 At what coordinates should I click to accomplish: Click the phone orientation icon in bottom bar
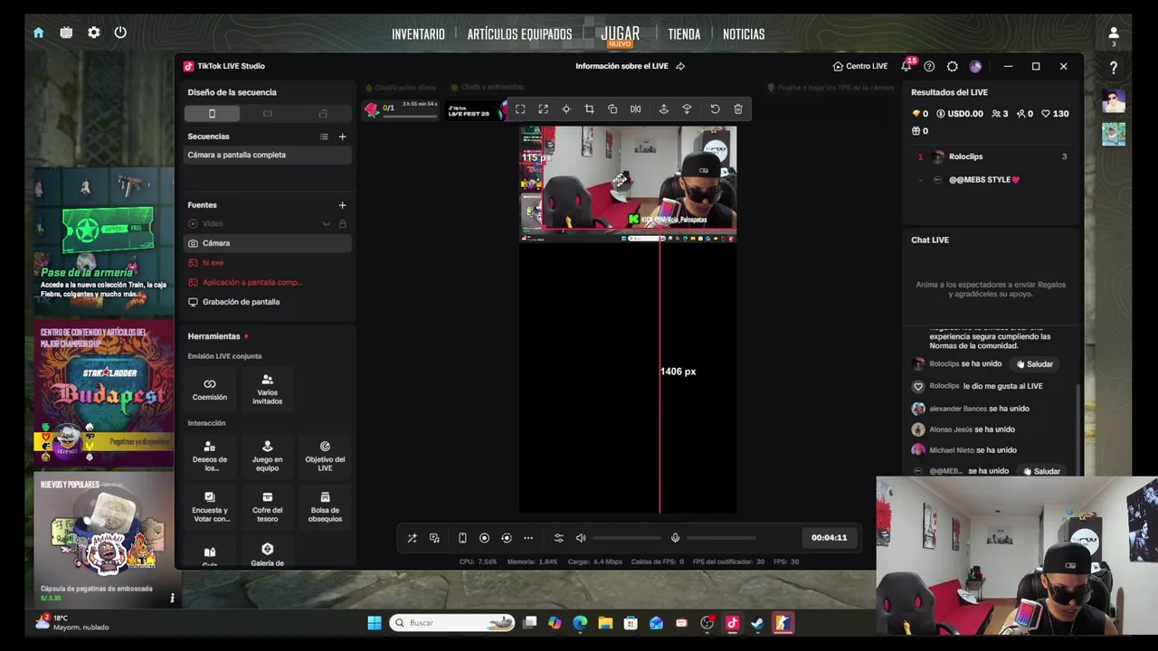pyautogui.click(x=462, y=538)
